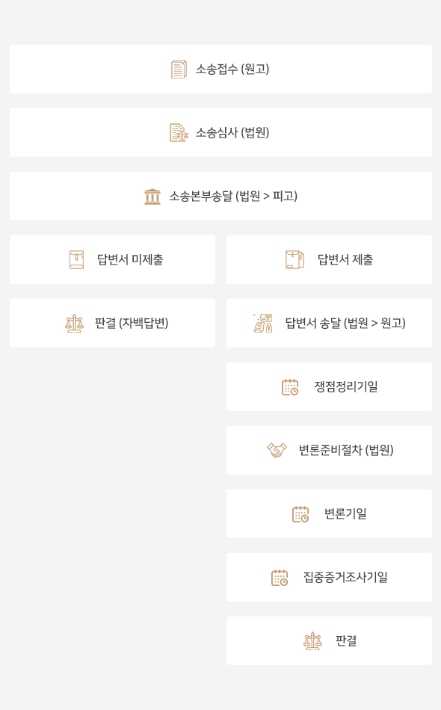
Task: Select the 변론기일 text label
Action: pos(345,513)
